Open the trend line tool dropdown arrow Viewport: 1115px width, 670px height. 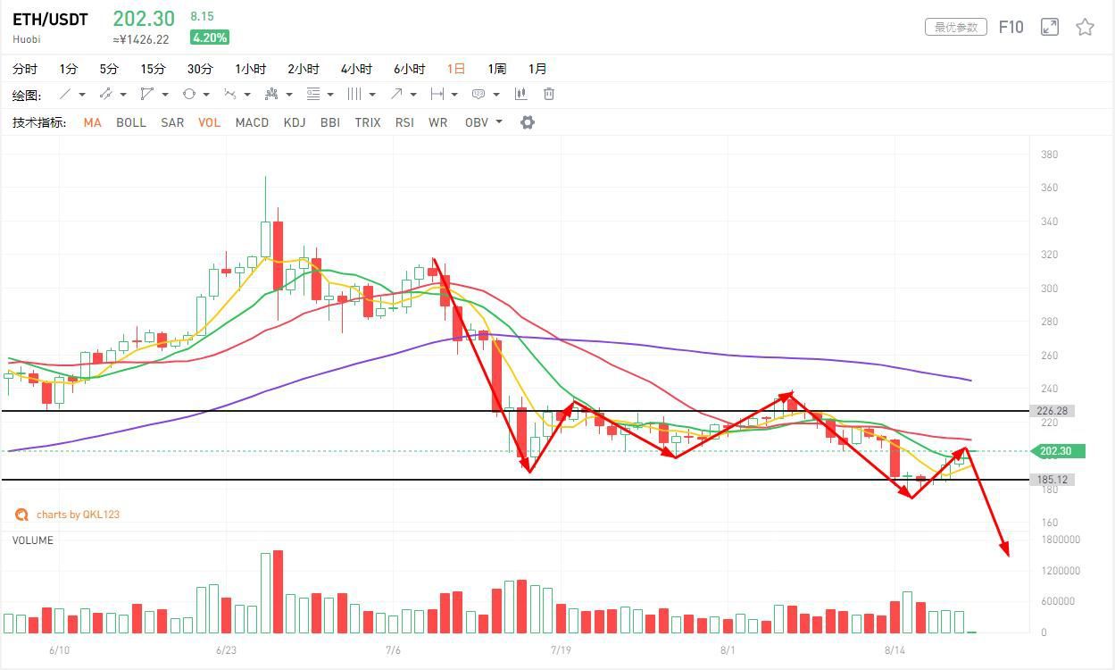[82, 94]
